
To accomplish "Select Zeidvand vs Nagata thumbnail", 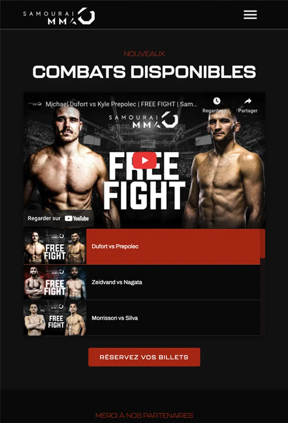I will [55, 283].
